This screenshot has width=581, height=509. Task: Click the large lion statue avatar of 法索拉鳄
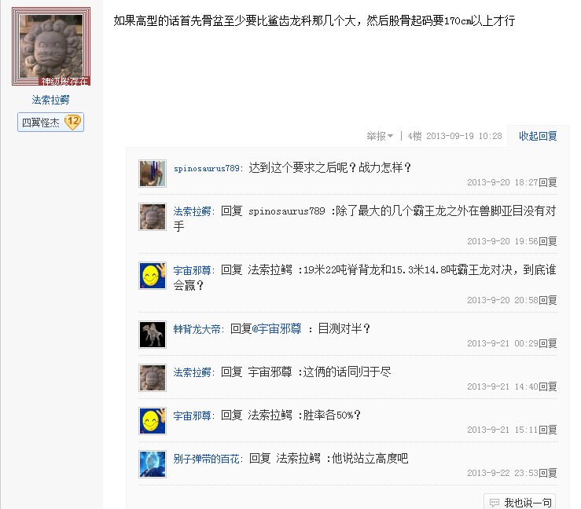point(51,46)
